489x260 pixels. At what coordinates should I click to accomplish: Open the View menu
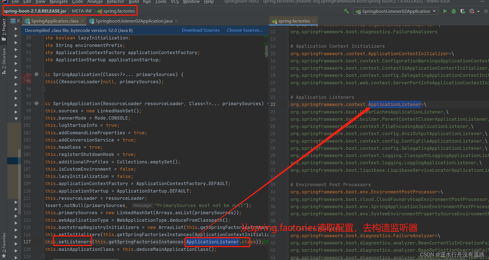(x=40, y=2)
